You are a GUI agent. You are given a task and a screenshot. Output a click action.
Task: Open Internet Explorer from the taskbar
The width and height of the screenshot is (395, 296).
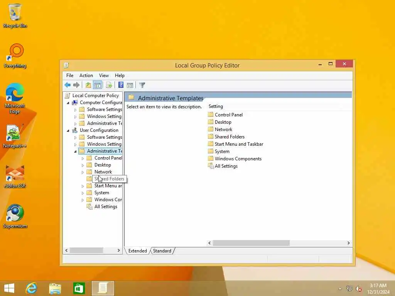click(31, 288)
